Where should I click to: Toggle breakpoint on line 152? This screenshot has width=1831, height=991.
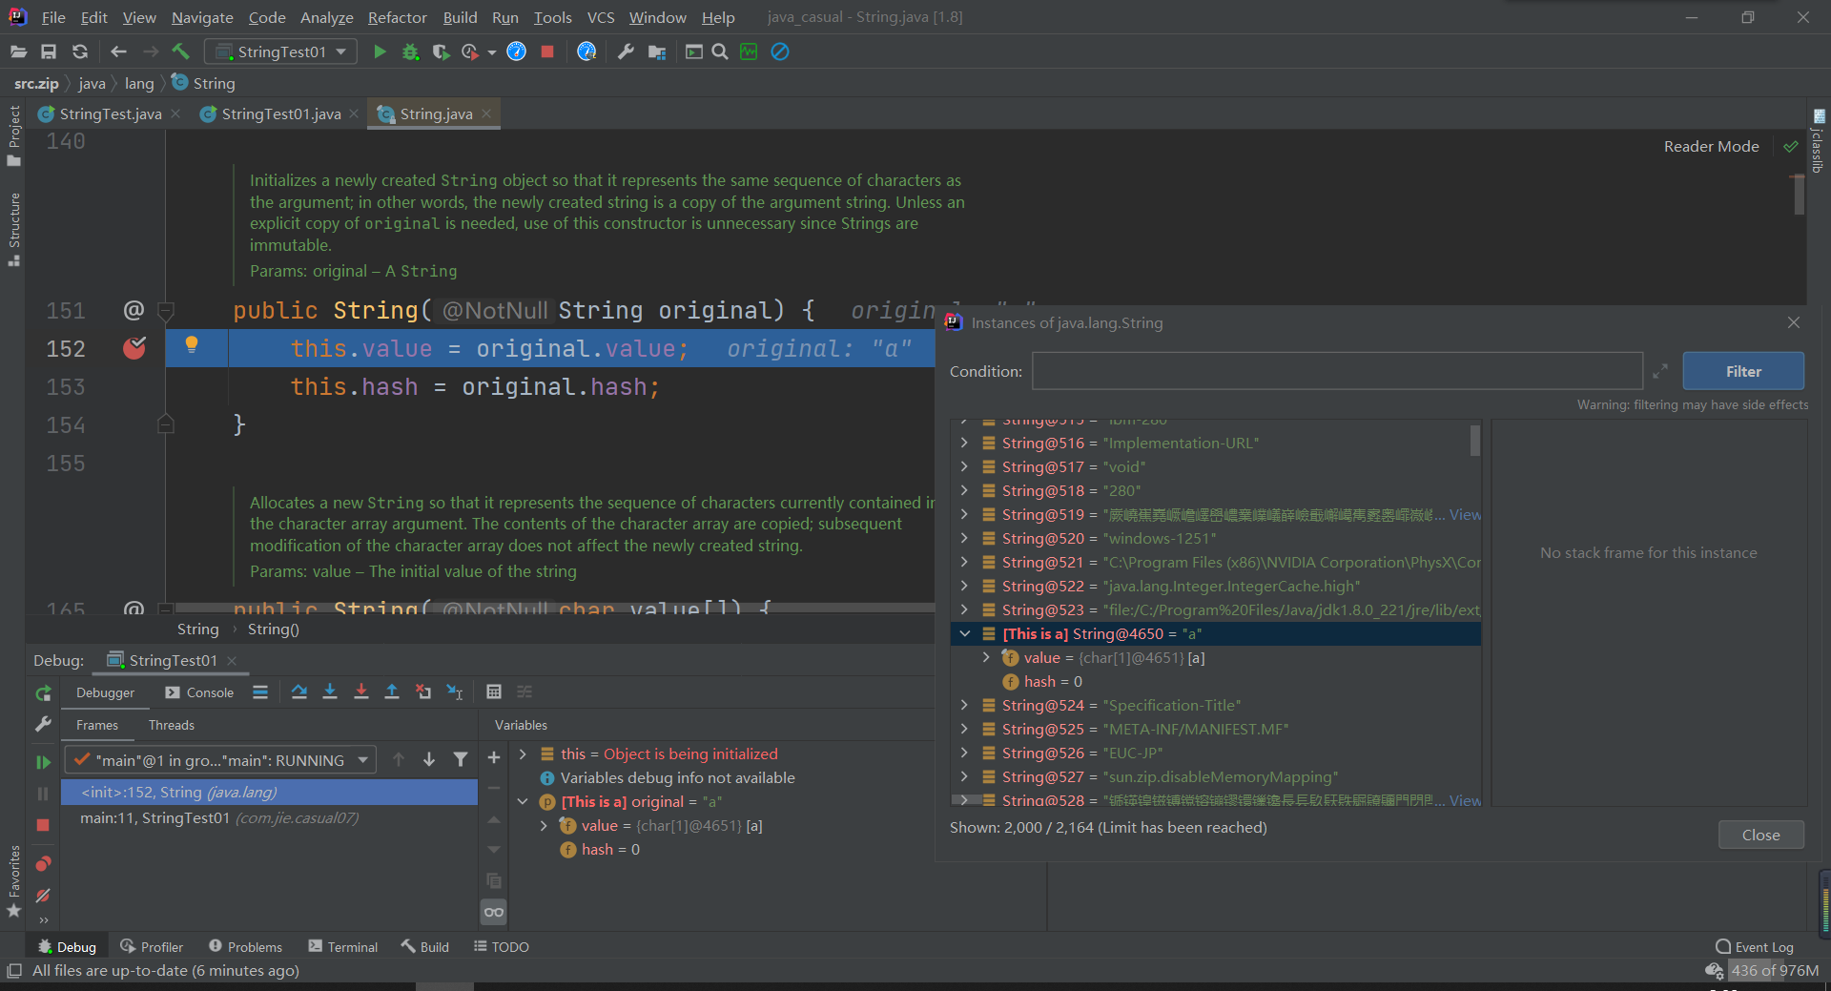pos(134,348)
